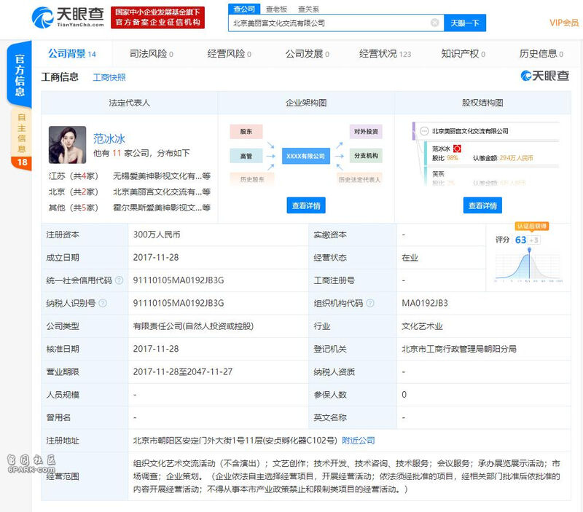
Task: Click 查看详情 under 股权结构图
Action: 482,205
